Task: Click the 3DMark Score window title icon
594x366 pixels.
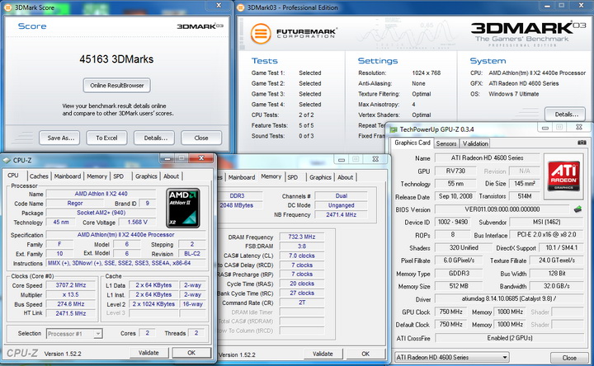Action: (x=7, y=7)
